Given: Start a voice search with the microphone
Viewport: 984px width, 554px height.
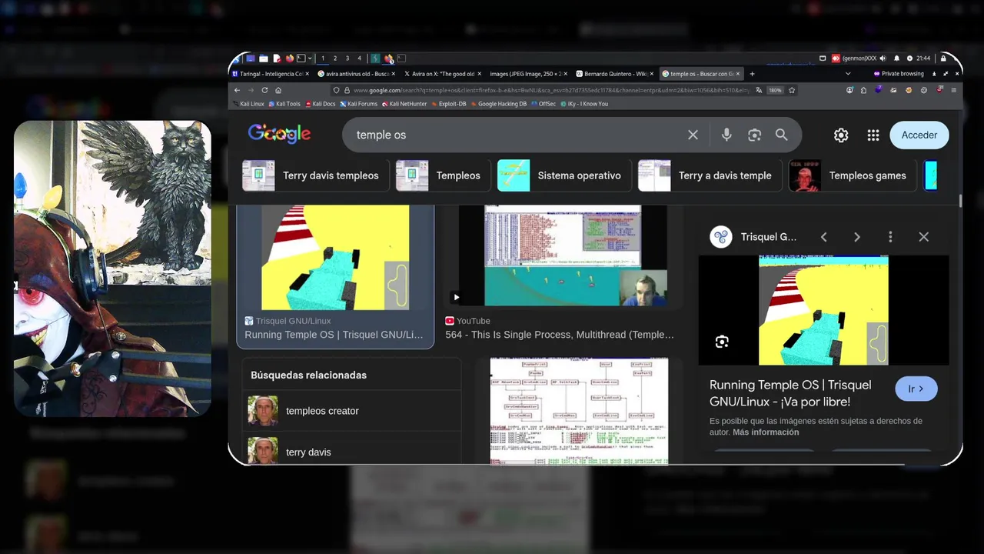Looking at the screenshot, I should pos(726,135).
